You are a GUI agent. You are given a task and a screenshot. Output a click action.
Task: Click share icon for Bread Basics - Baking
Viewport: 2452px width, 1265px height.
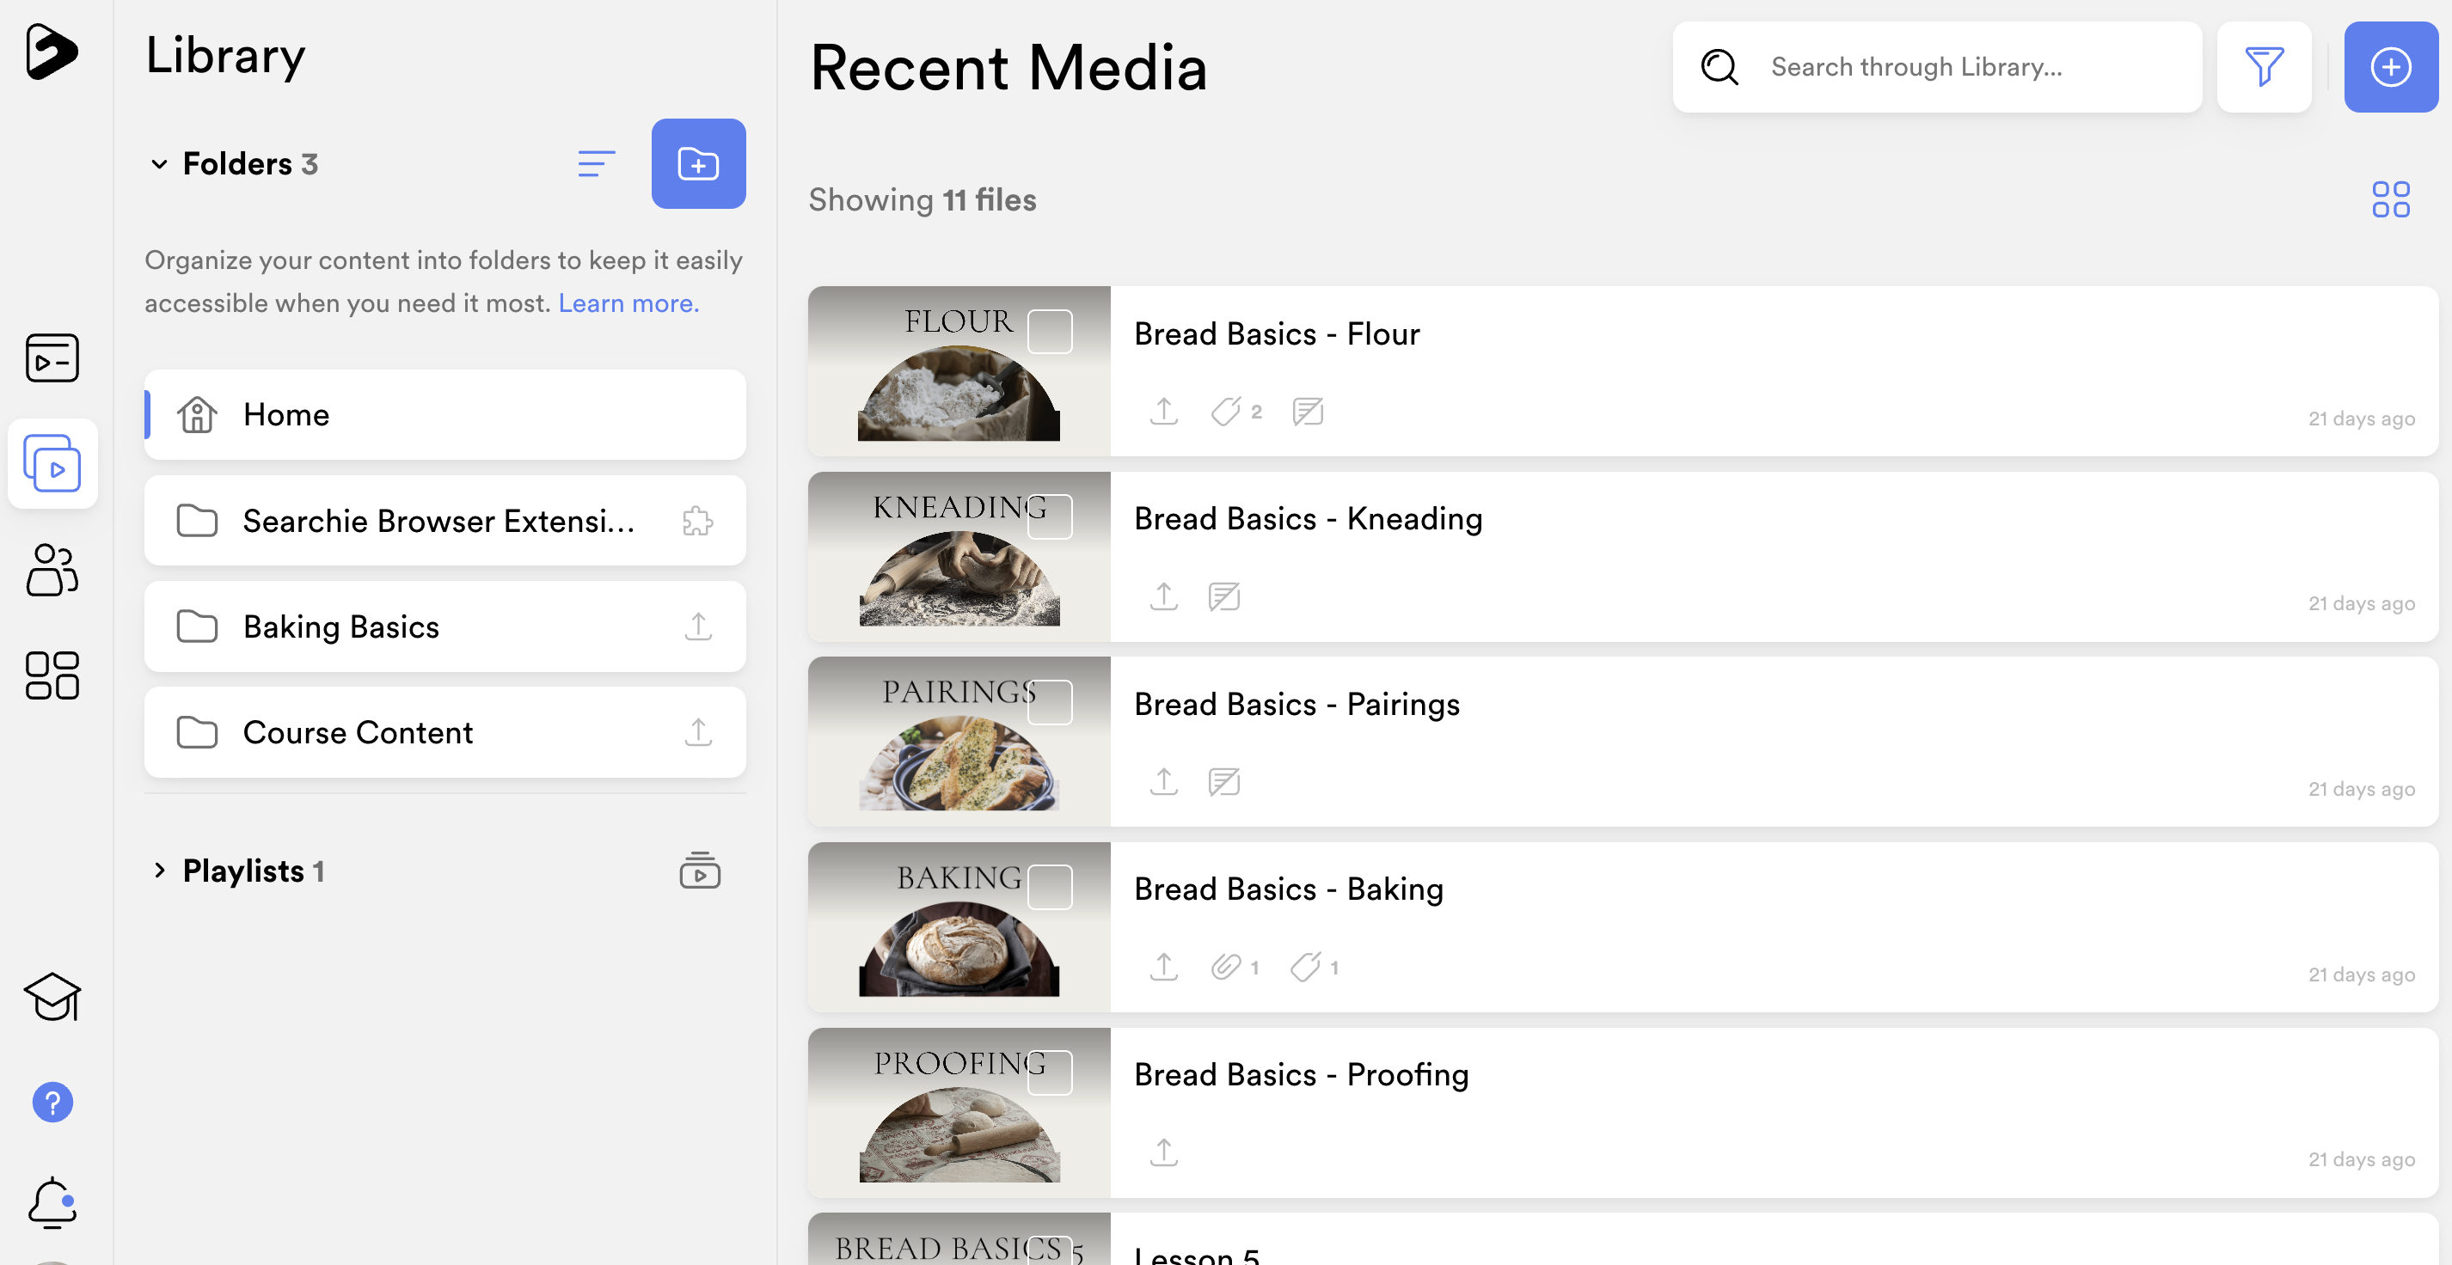1164,966
